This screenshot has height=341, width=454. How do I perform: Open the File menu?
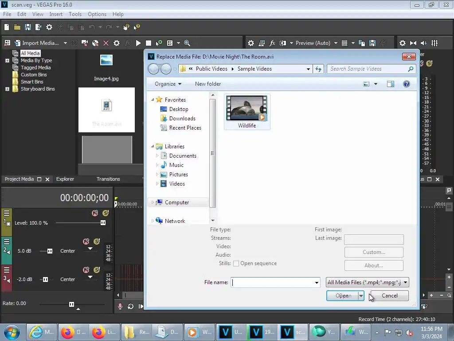pyautogui.click(x=7, y=14)
